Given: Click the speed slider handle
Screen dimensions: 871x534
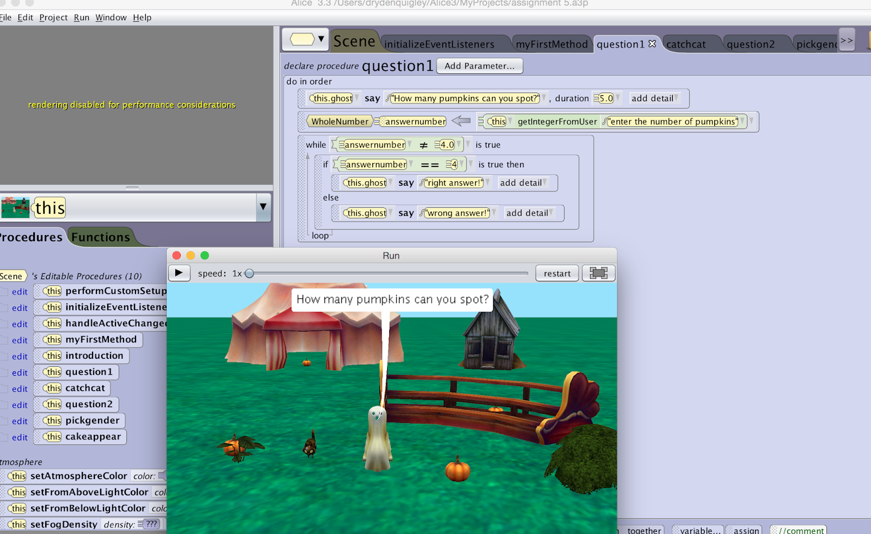Looking at the screenshot, I should click(x=249, y=273).
